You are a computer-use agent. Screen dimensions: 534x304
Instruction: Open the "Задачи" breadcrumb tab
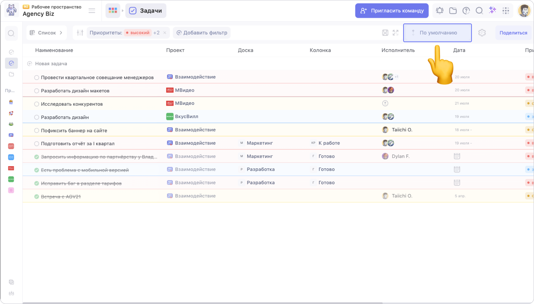tap(146, 11)
